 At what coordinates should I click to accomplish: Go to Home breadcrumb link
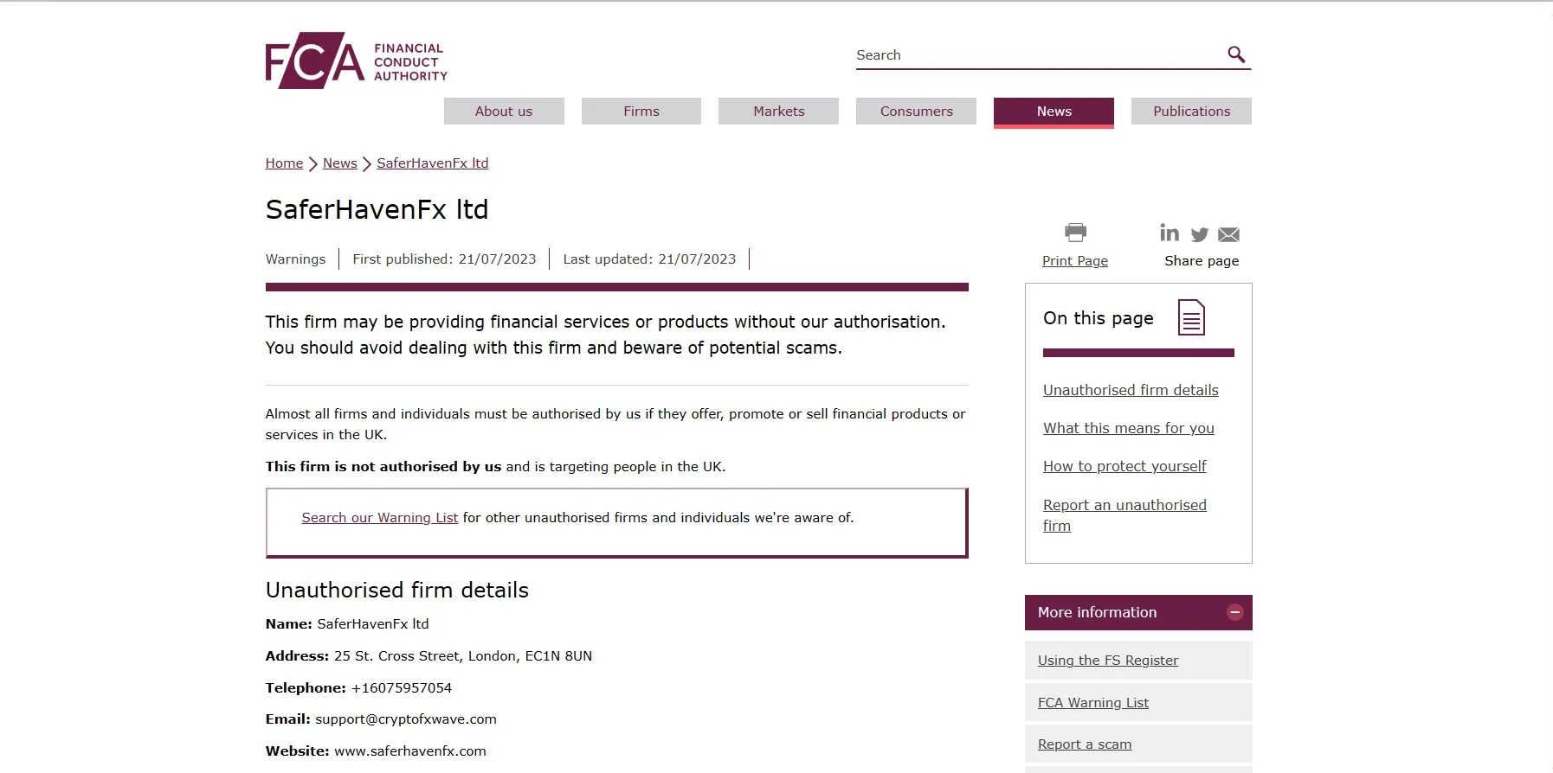pos(284,163)
